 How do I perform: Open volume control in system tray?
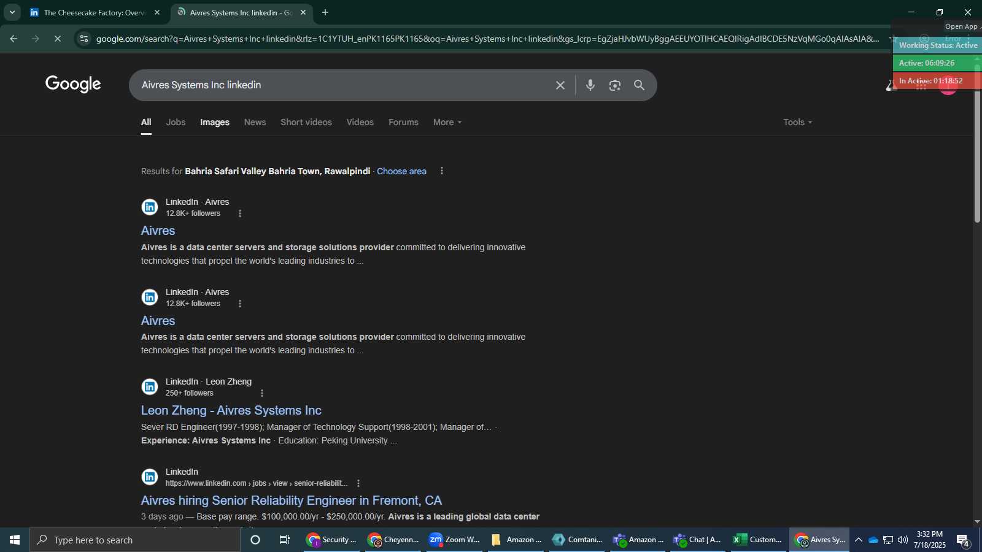(902, 540)
